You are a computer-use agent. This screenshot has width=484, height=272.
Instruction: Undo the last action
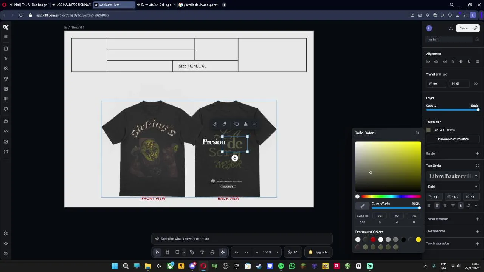236,252
